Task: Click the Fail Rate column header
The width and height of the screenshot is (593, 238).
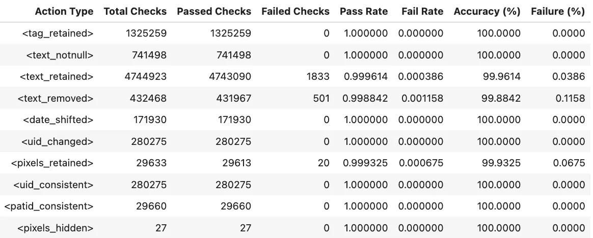Action: point(422,11)
